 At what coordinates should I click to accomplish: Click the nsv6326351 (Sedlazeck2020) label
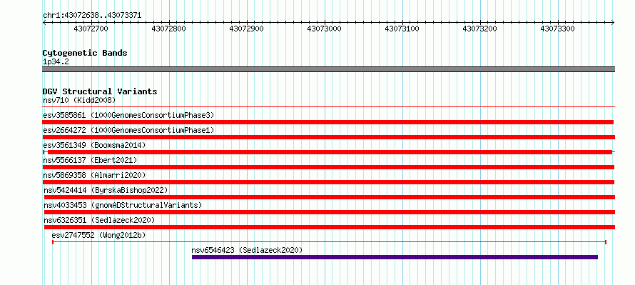coord(99,220)
